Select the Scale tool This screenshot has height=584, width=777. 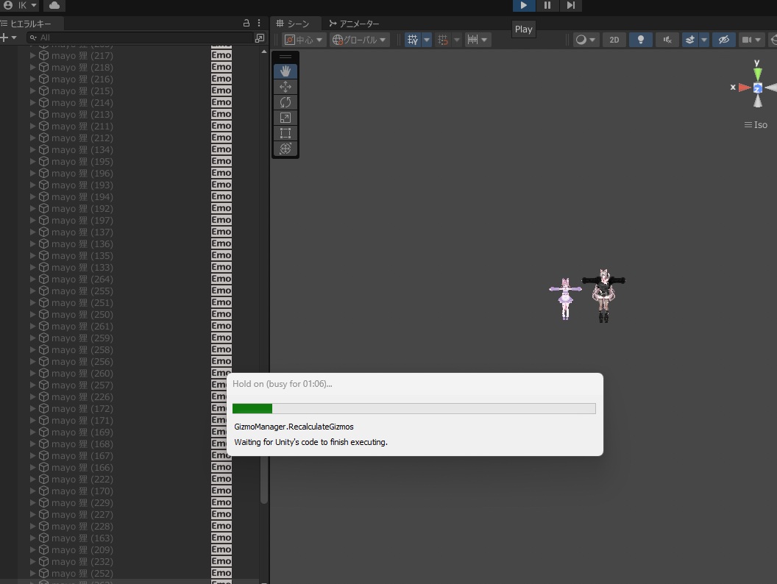click(285, 118)
